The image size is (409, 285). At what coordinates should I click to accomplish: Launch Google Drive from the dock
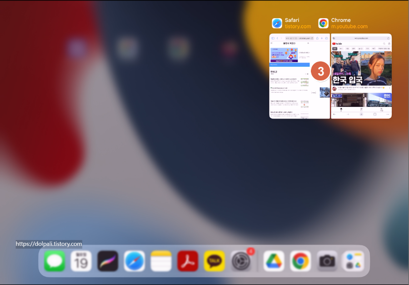pos(274,261)
